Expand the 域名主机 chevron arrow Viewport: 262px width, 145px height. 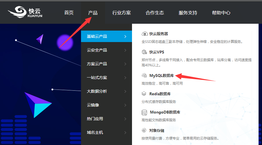125,132
